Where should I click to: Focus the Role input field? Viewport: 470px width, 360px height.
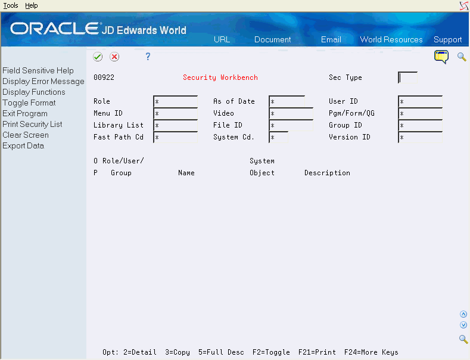[x=175, y=101]
